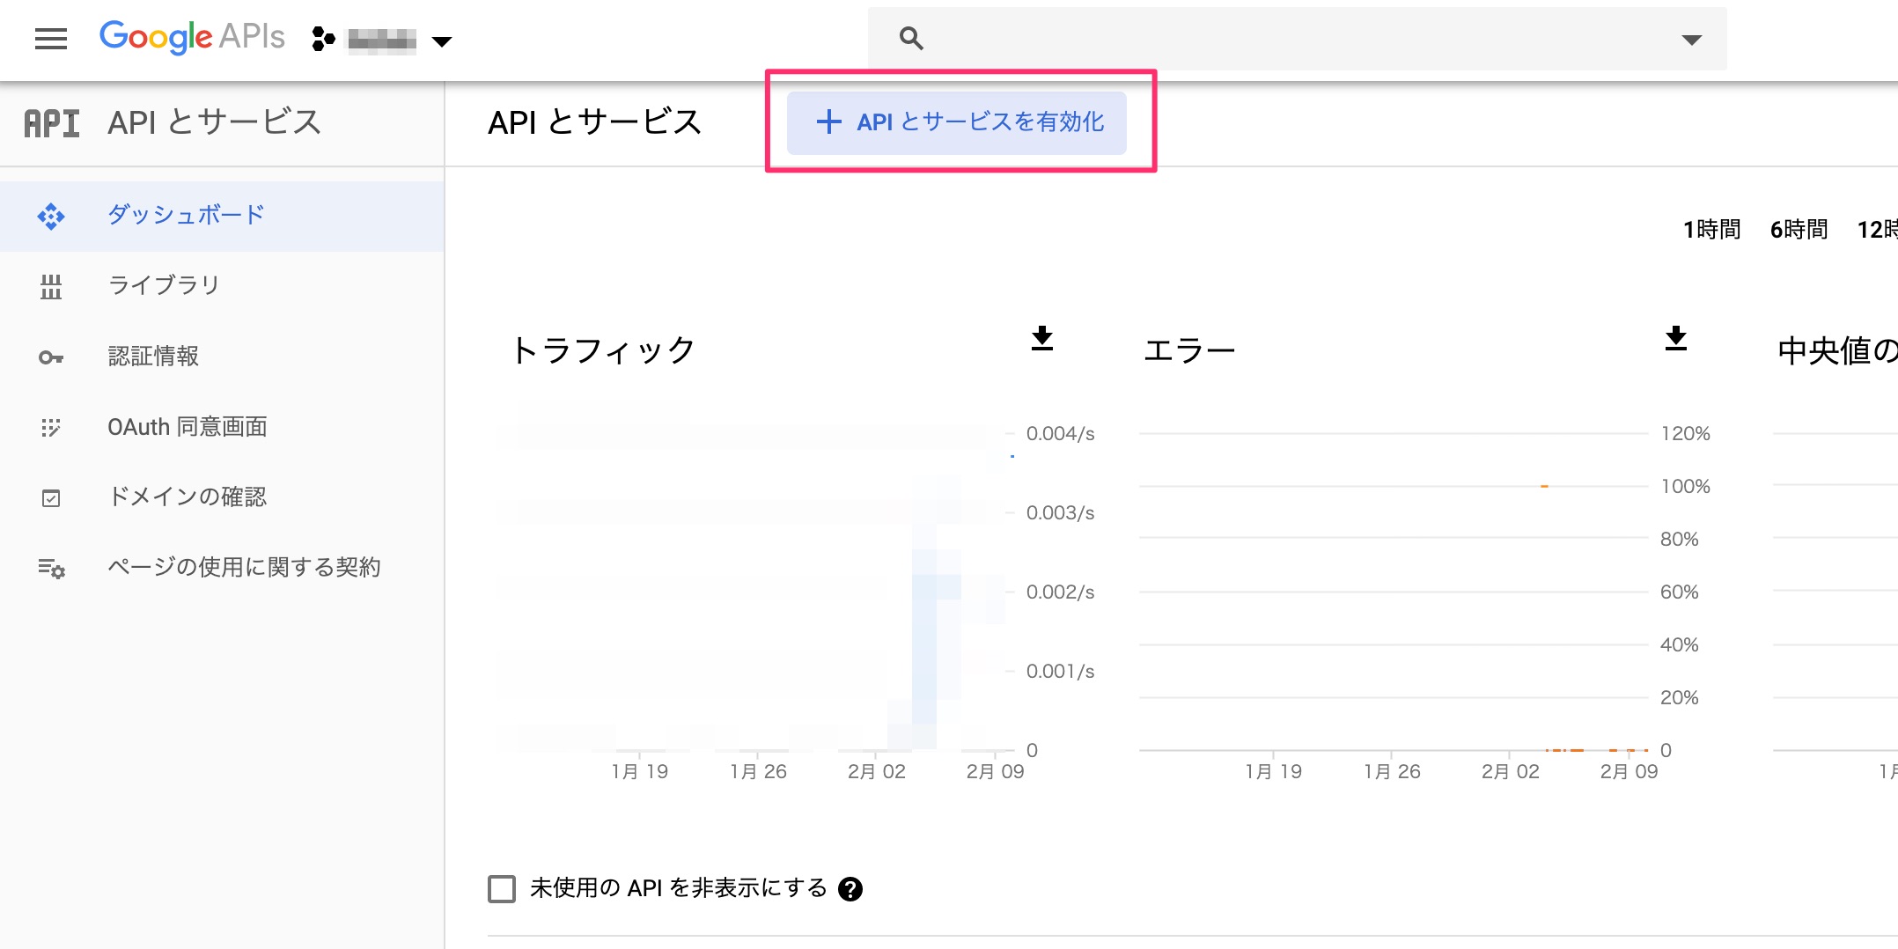
Task: Open the OAuth 同意画面 section
Action: click(188, 426)
